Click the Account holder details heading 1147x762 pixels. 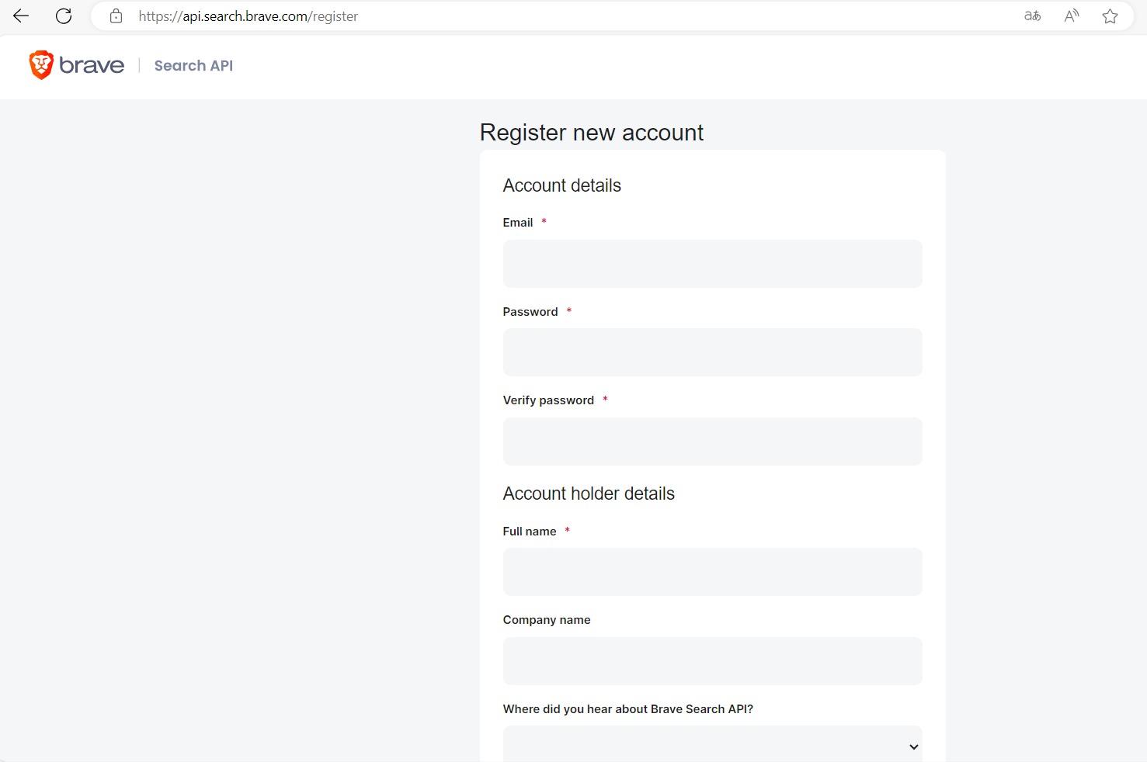(589, 493)
